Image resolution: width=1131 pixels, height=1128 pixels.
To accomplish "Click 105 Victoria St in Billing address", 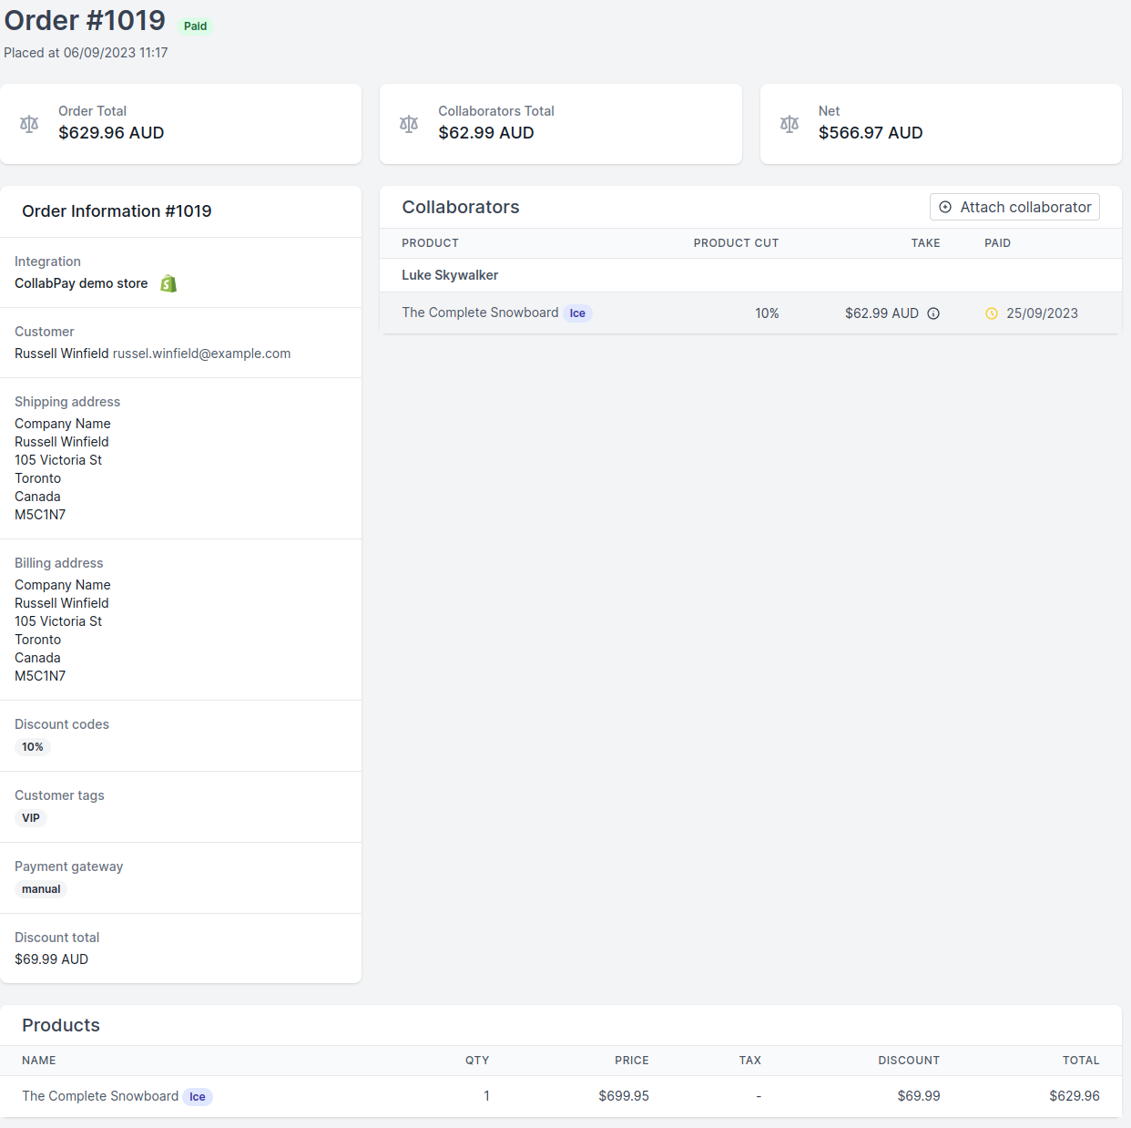I will click(x=58, y=621).
